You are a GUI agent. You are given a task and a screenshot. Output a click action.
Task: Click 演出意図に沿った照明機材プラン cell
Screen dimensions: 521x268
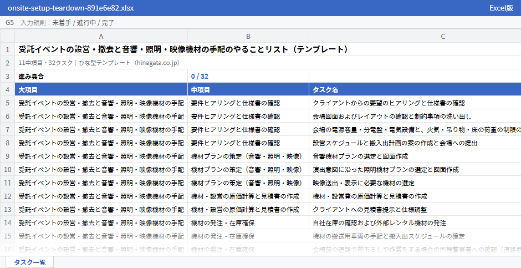tap(415, 170)
